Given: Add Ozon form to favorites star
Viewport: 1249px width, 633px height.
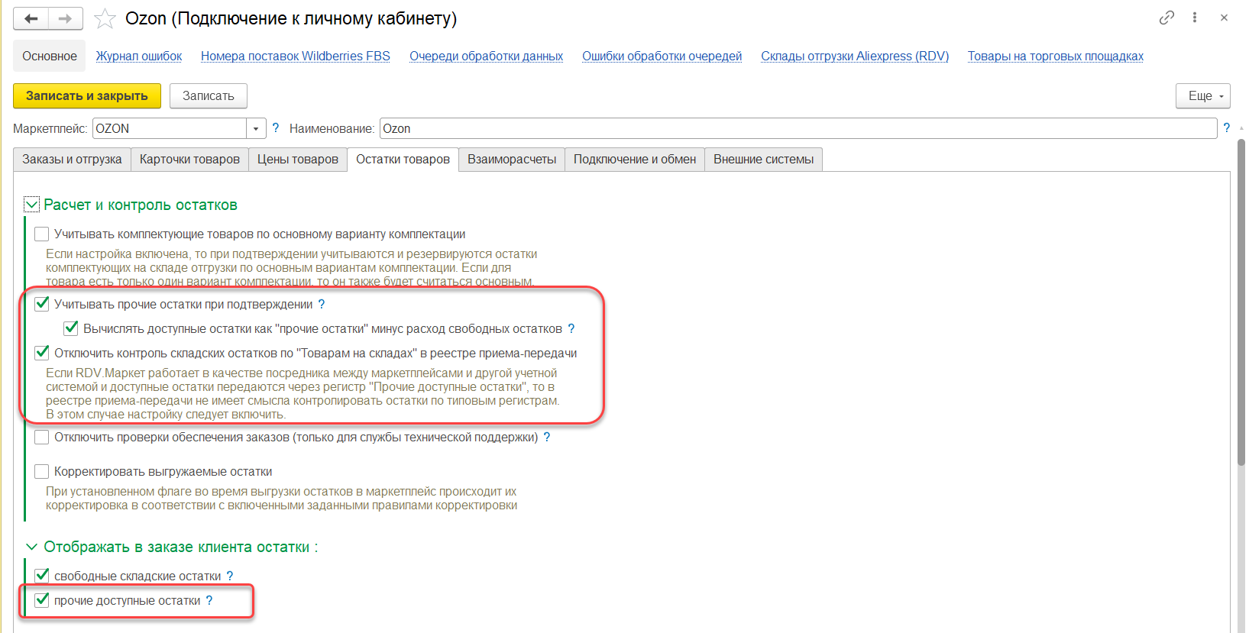Looking at the screenshot, I should pos(105,18).
